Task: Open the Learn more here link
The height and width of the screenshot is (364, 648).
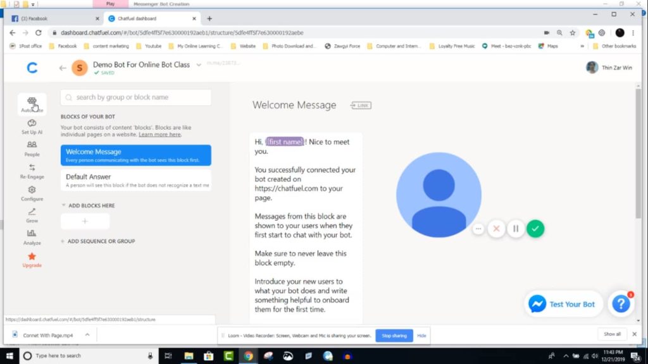Action: [x=159, y=135]
